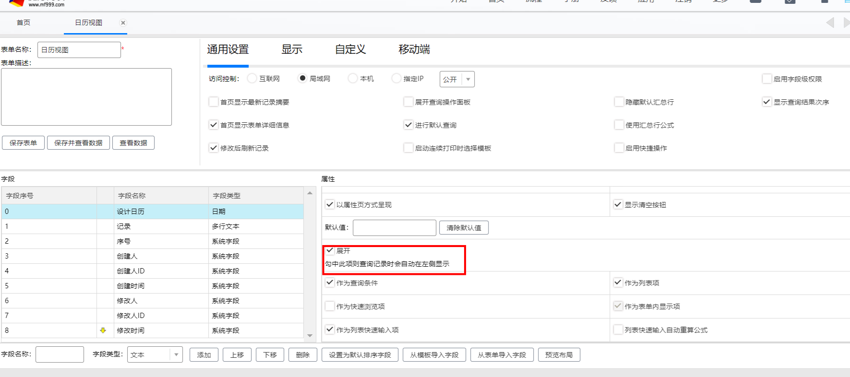Screen dimensions: 850x377
Task: Uncheck 显示清空按钮
Action: 618,204
